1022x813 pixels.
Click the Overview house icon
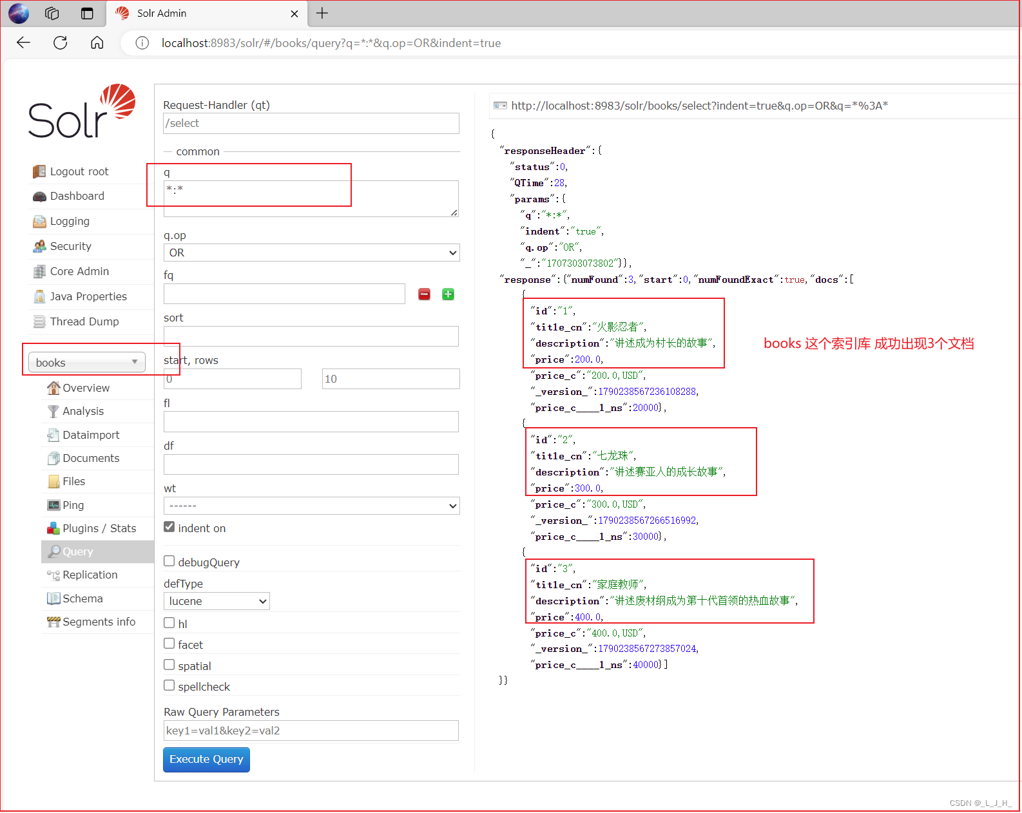[x=53, y=388]
